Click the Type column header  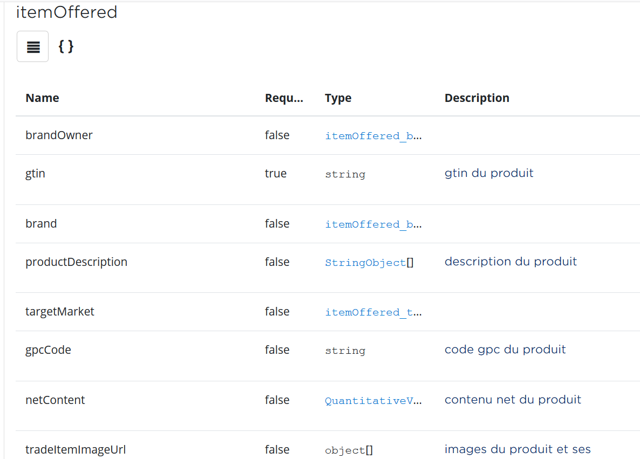(338, 98)
